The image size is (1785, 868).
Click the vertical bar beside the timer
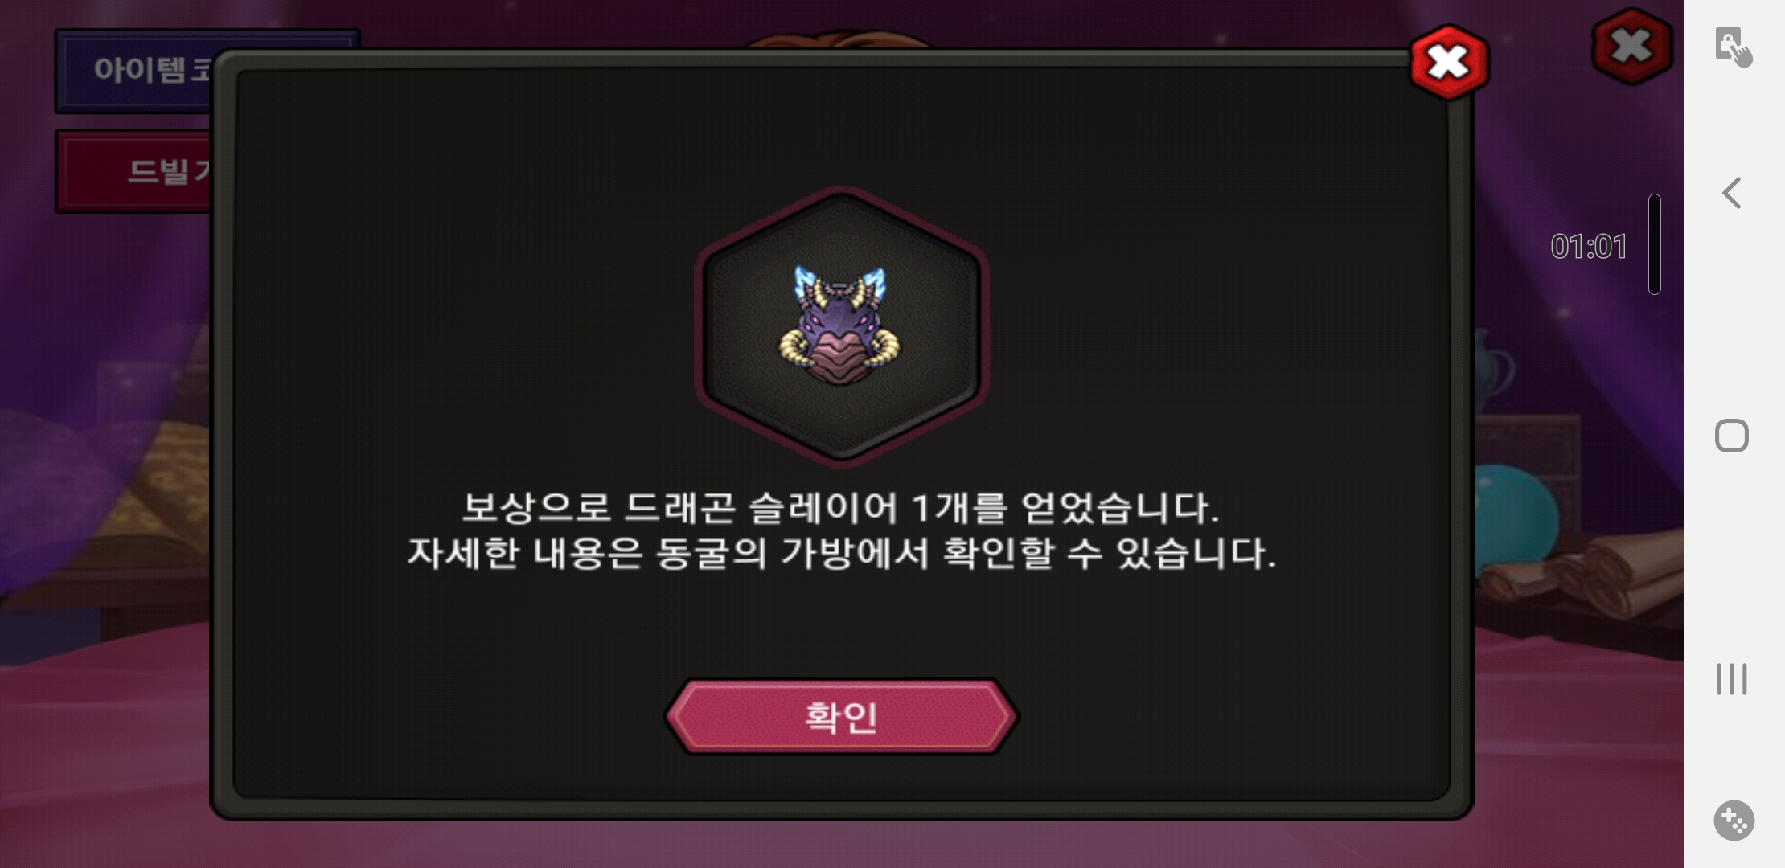pyautogui.click(x=1655, y=244)
